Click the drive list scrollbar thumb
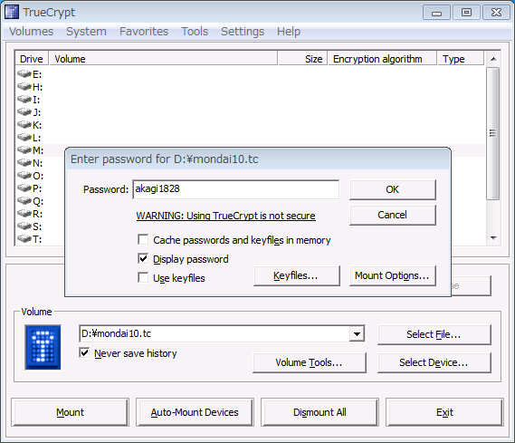The image size is (515, 443). (x=493, y=133)
